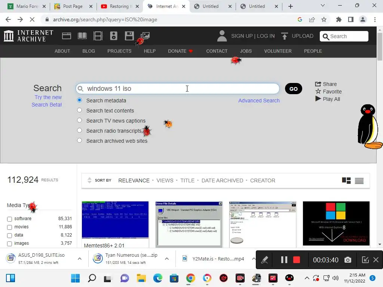383x287 pixels.
Task: Stop the screen recording with red square
Action: (297, 260)
